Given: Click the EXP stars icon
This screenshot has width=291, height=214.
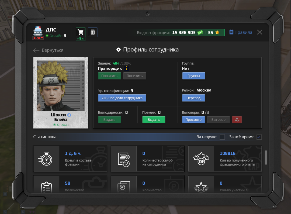Looking at the screenshot, I should pos(201,159).
